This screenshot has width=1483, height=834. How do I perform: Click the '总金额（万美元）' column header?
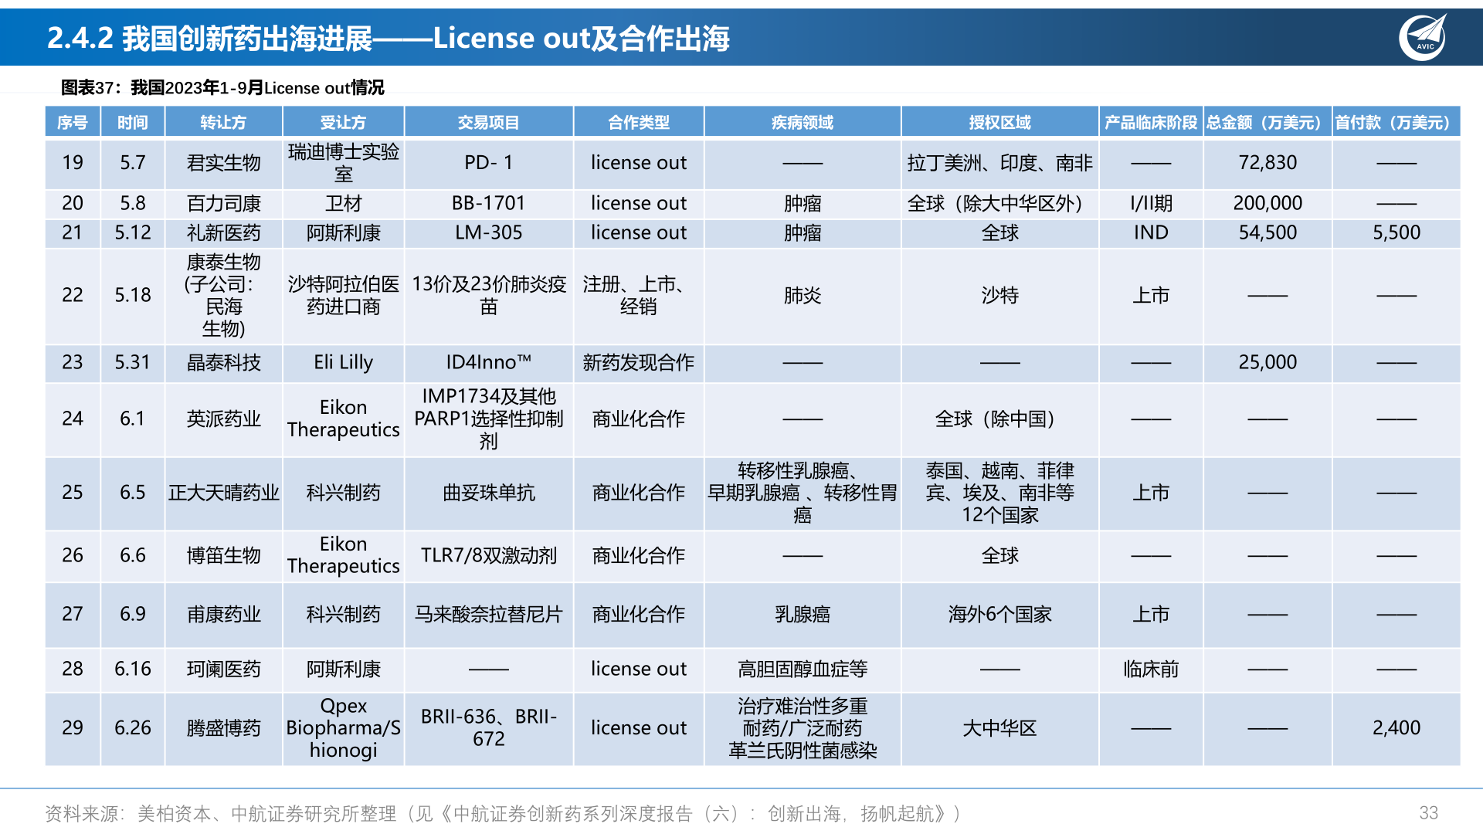pos(1268,123)
